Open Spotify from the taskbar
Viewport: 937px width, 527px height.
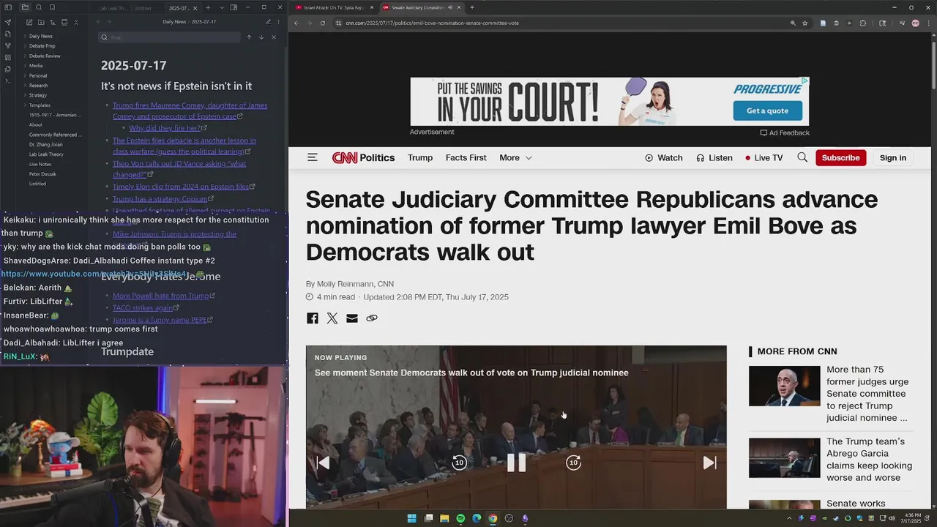click(x=460, y=518)
